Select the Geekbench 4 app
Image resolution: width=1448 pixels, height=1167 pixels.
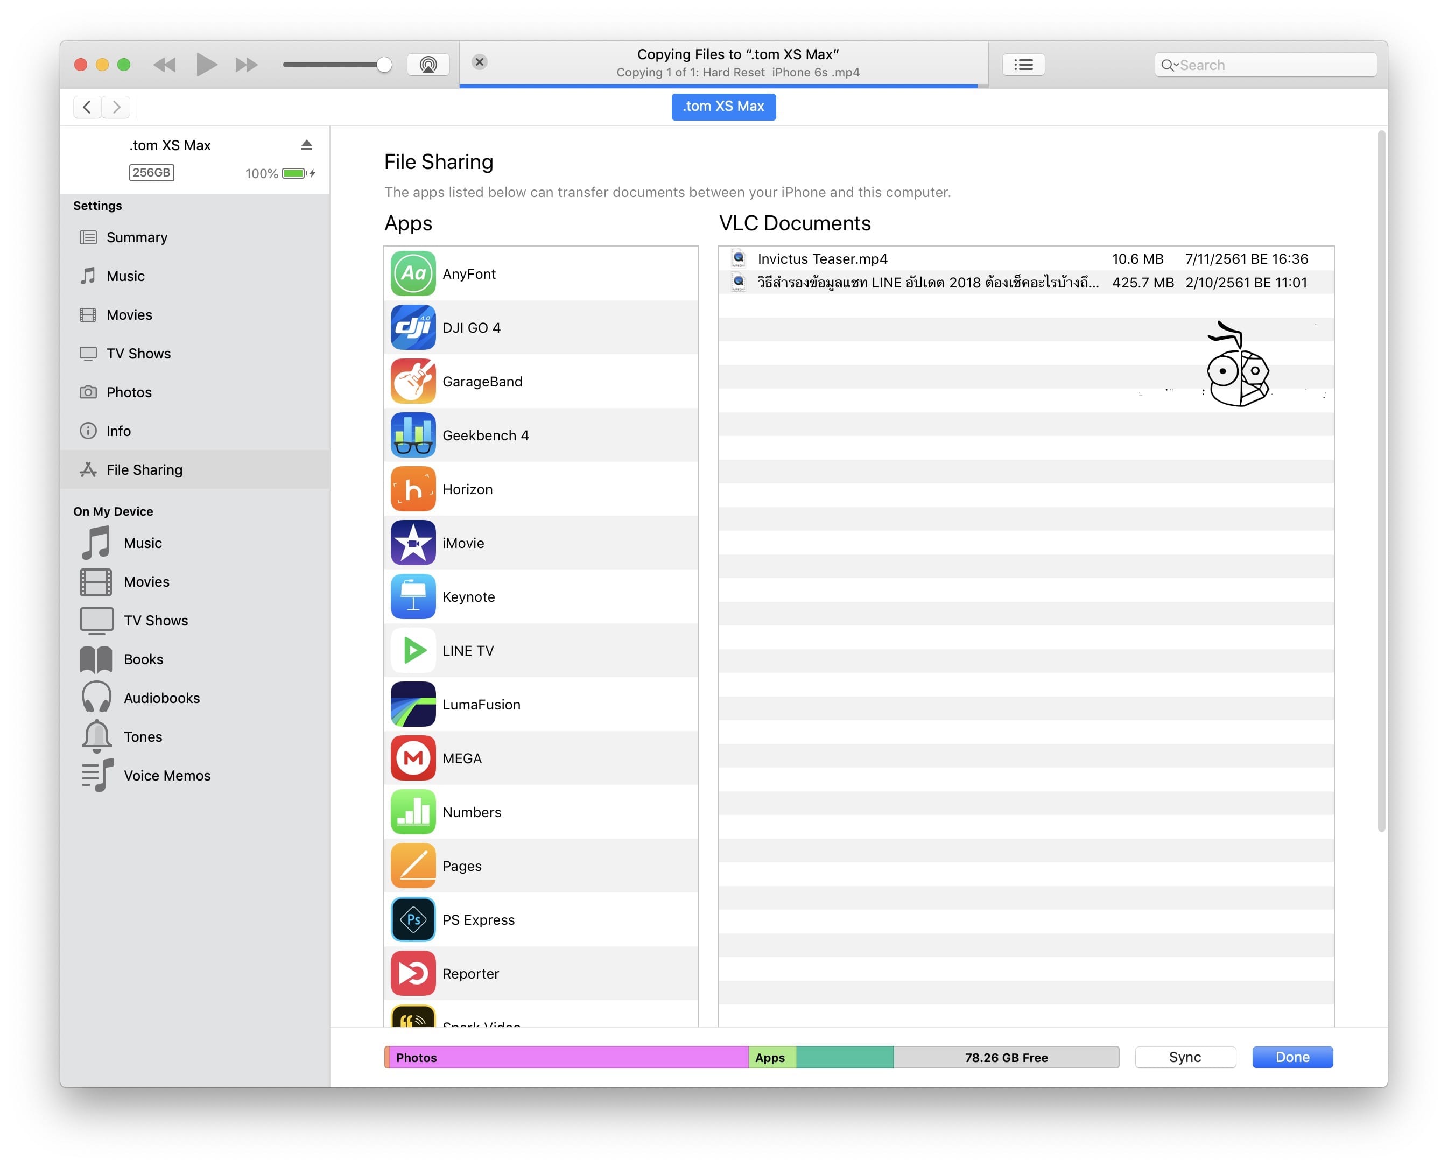pos(484,435)
